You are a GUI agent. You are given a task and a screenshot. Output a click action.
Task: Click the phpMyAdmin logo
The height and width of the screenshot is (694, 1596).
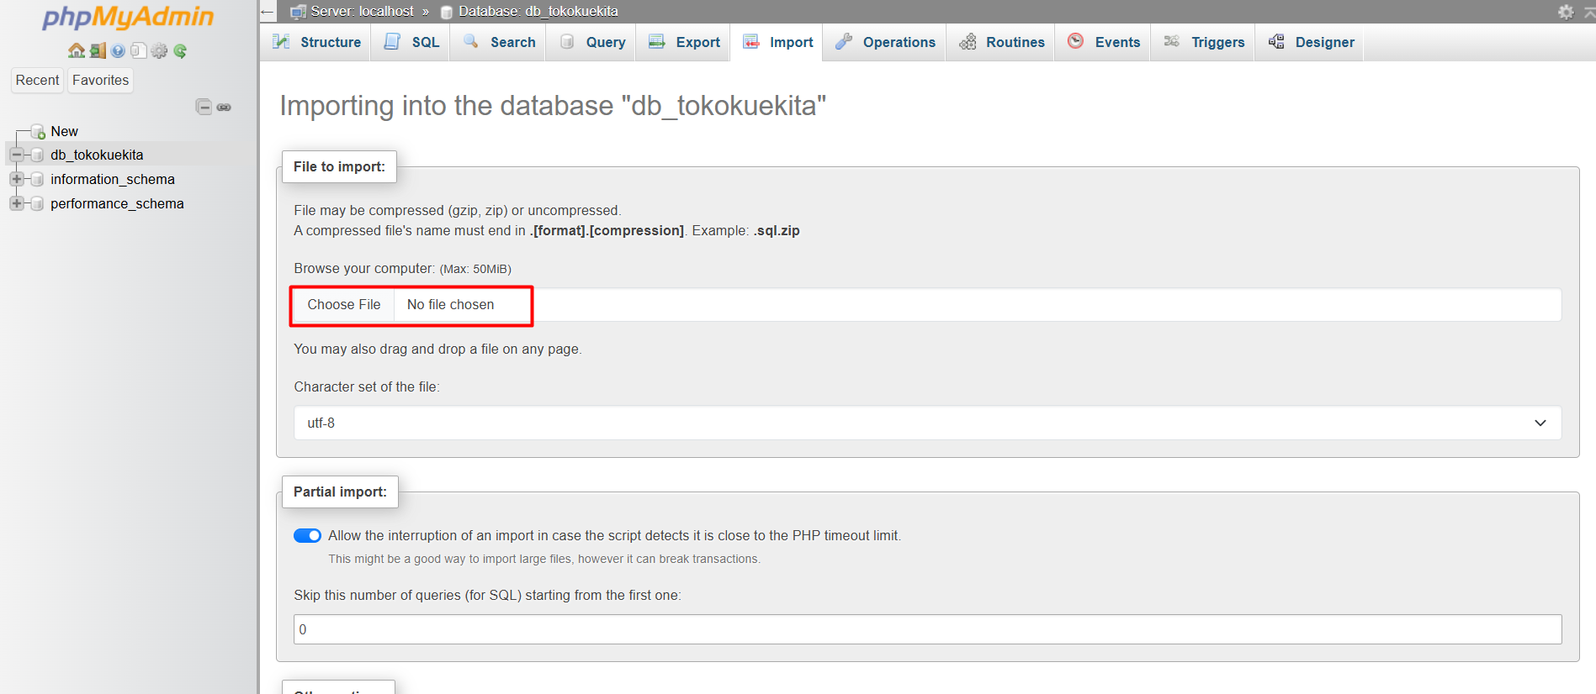pyautogui.click(x=128, y=17)
